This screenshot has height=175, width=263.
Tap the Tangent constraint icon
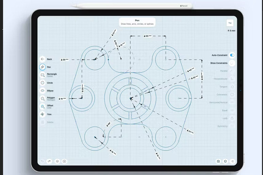(232, 87)
